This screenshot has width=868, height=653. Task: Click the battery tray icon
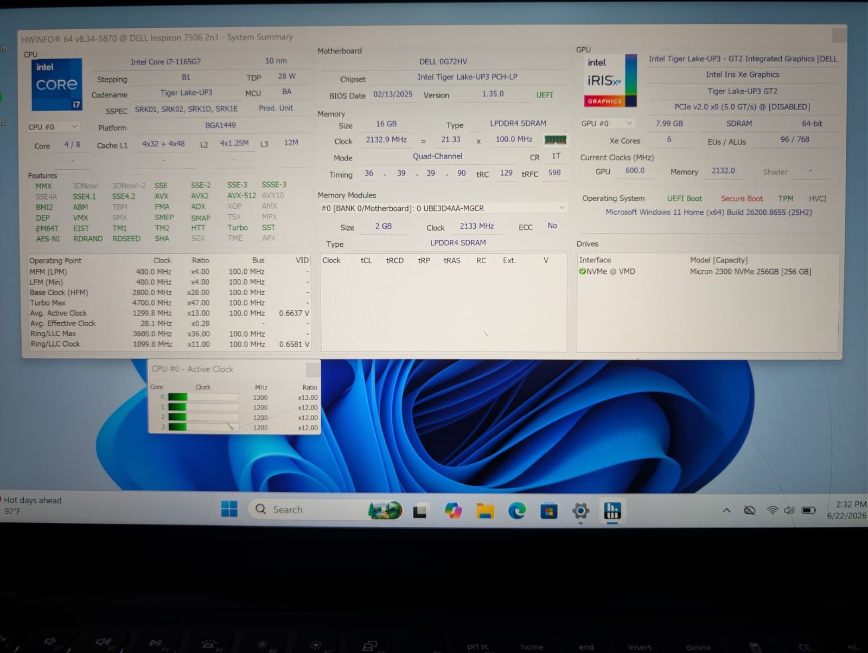tap(808, 510)
